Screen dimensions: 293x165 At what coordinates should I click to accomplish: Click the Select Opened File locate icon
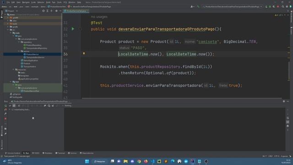(43, 11)
